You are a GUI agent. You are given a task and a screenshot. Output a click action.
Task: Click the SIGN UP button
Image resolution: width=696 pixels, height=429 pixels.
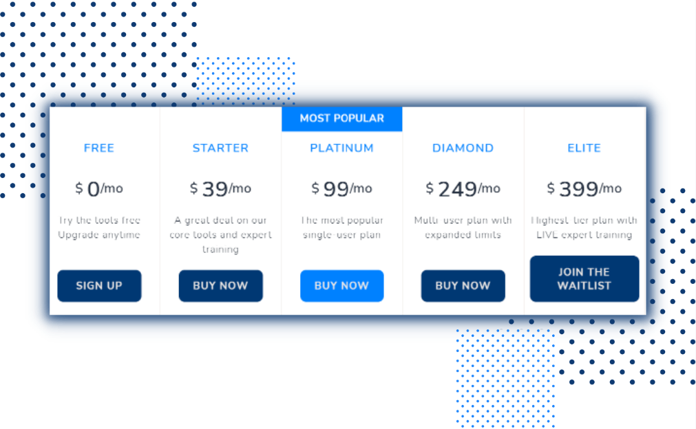point(99,286)
